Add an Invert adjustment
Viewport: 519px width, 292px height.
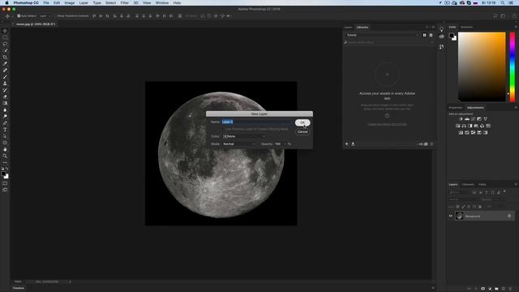[x=461, y=133]
